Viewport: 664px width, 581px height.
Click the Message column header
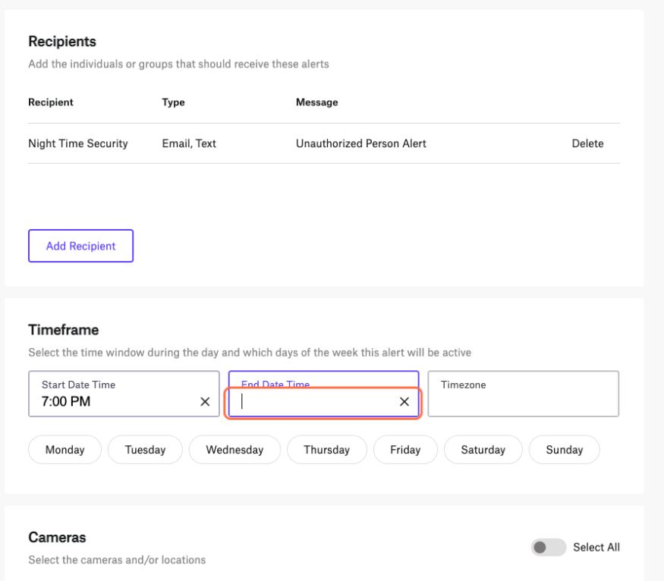tap(316, 102)
